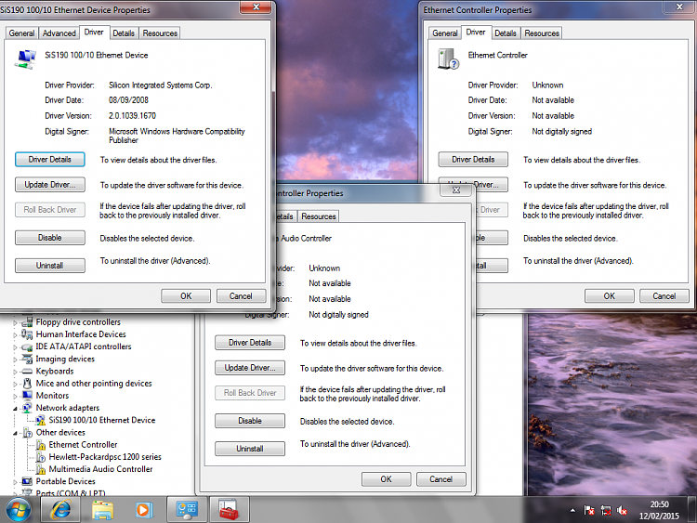697x523 pixels.
Task: Expand the Portable Devices node
Action: 15,482
